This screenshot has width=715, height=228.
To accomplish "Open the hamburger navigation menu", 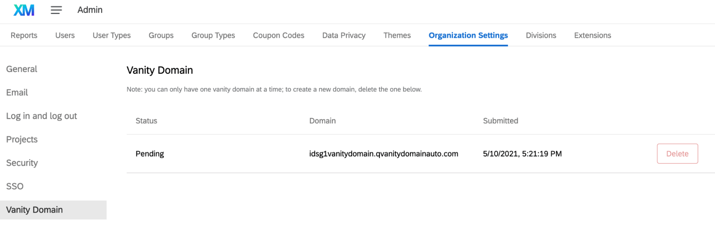I will click(55, 10).
